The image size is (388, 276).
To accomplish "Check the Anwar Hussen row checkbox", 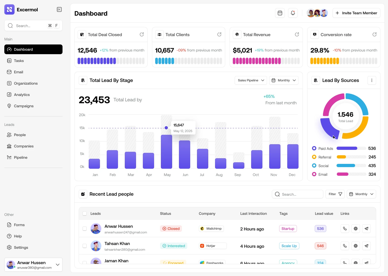I will point(85,229).
